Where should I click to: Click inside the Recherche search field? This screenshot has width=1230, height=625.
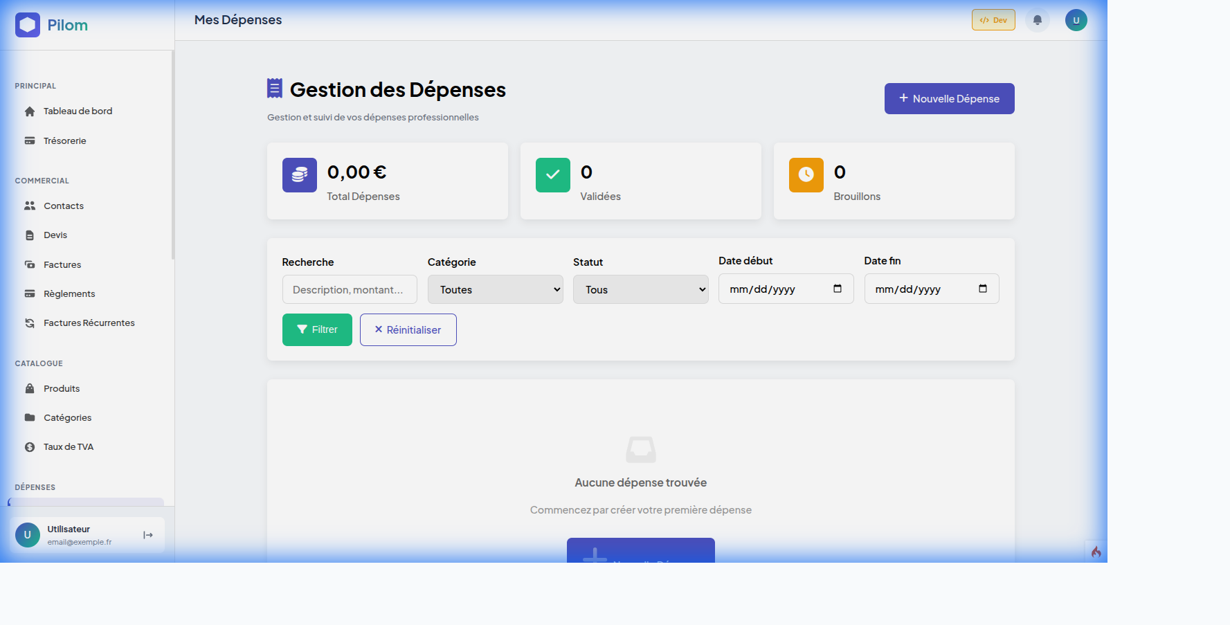(349, 289)
